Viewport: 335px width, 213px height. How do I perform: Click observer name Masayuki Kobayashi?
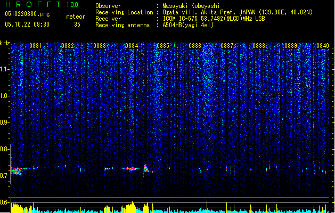click(x=191, y=6)
